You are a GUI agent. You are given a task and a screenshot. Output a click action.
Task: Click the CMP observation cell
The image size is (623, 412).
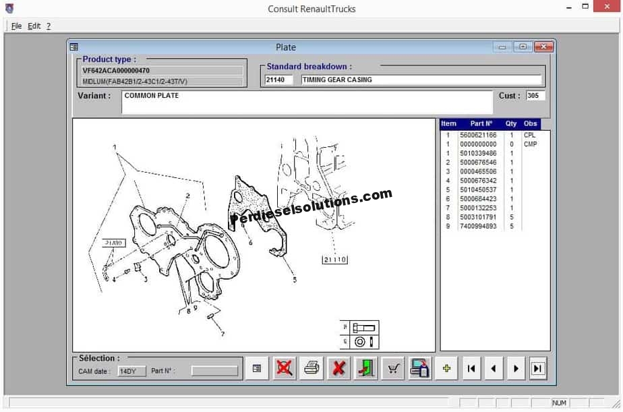click(x=530, y=144)
